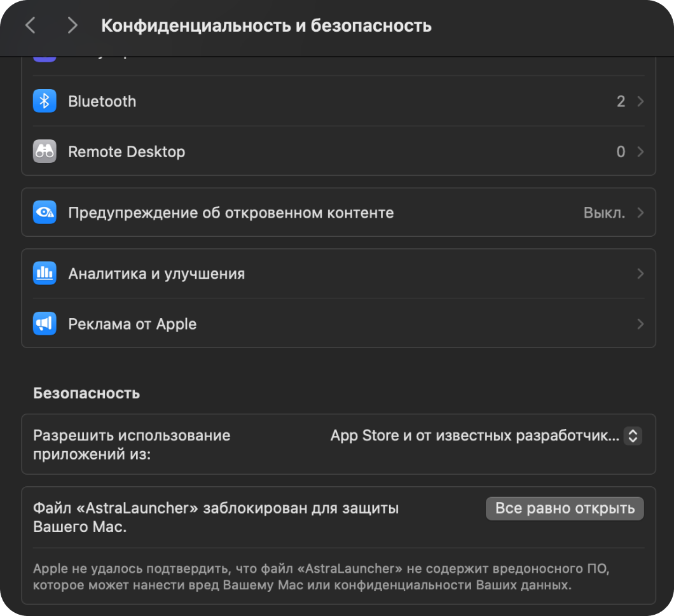
Task: Click the Apple malware verification note
Action: tap(321, 577)
